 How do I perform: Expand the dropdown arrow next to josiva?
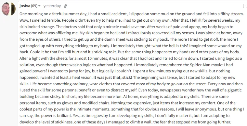[39, 6]
